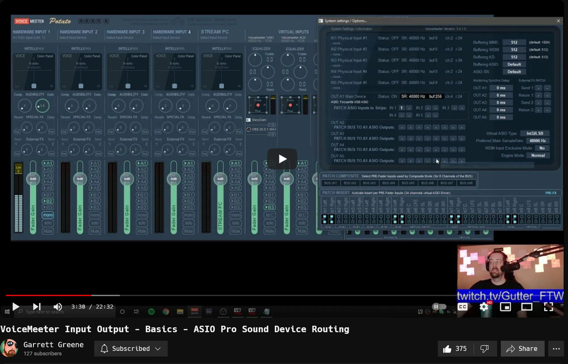Toggle the A1 bus routing button on Stream PC

click(x=235, y=163)
